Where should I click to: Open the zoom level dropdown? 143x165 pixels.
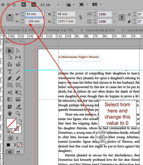click(x=58, y=5)
